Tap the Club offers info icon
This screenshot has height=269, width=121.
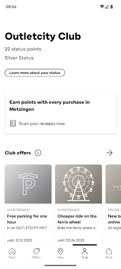(38, 153)
